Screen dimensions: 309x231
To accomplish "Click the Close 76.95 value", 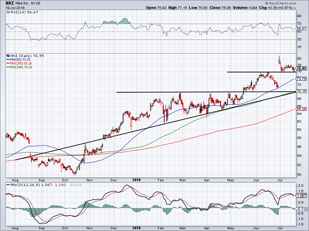I will [220, 8].
